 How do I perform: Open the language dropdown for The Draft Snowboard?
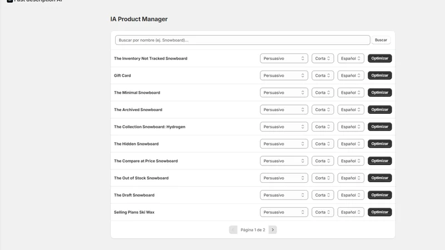pyautogui.click(x=351, y=195)
